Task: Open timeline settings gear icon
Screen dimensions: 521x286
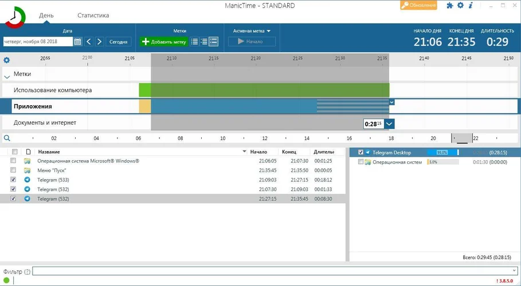Action: point(7,60)
